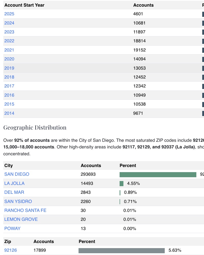Click the 2019 year link
Image resolution: width=204 pixels, height=255 pixels.
click(x=9, y=68)
